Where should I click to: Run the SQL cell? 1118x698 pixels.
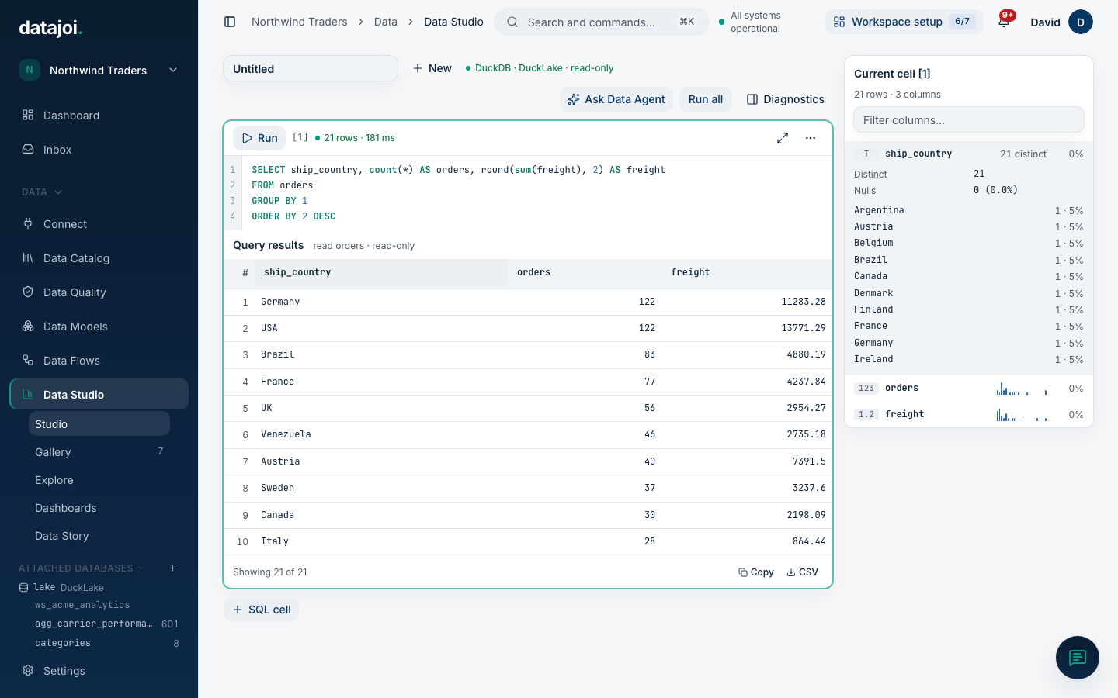tap(259, 138)
